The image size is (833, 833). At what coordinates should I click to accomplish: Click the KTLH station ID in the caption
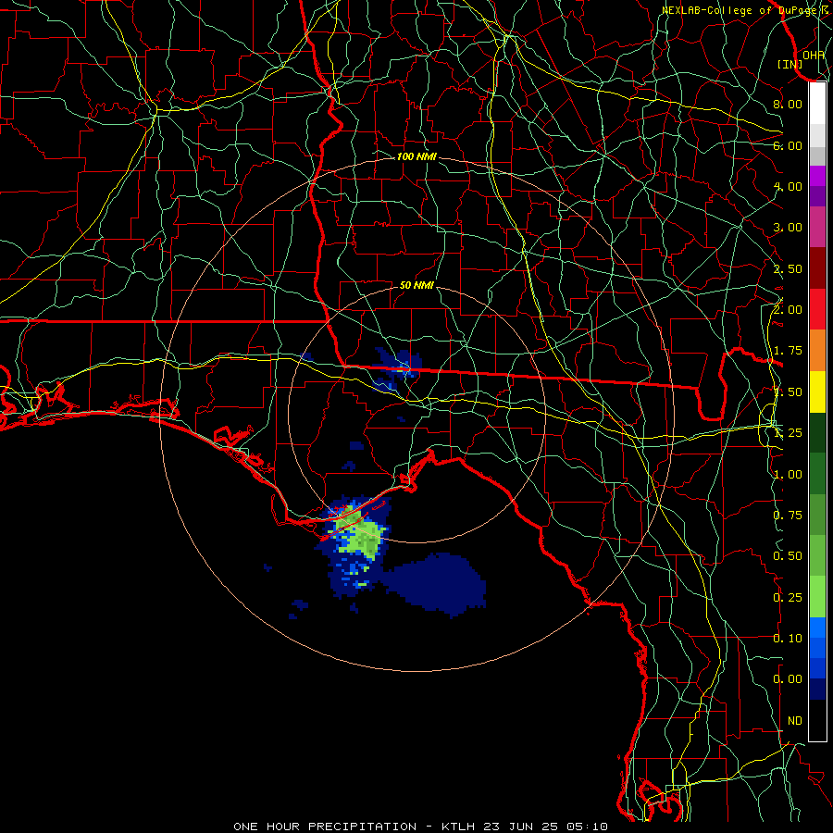click(x=458, y=827)
